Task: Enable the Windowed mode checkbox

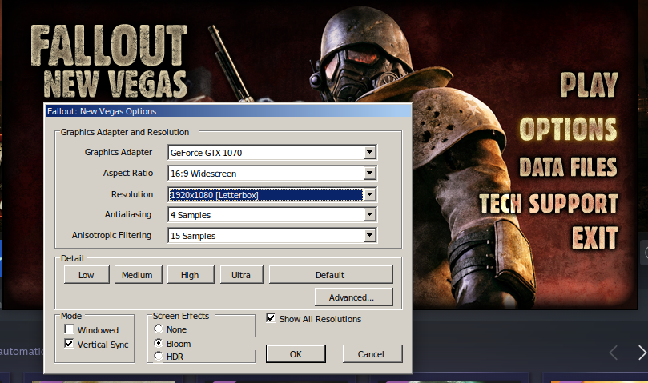Action: (x=70, y=329)
